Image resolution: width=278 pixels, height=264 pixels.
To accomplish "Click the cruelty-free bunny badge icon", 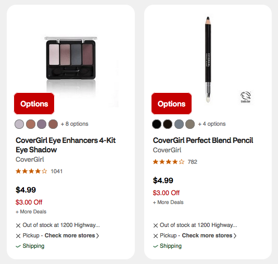I will point(246,97).
